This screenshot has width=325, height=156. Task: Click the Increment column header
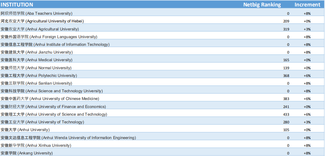click(x=307, y=5)
